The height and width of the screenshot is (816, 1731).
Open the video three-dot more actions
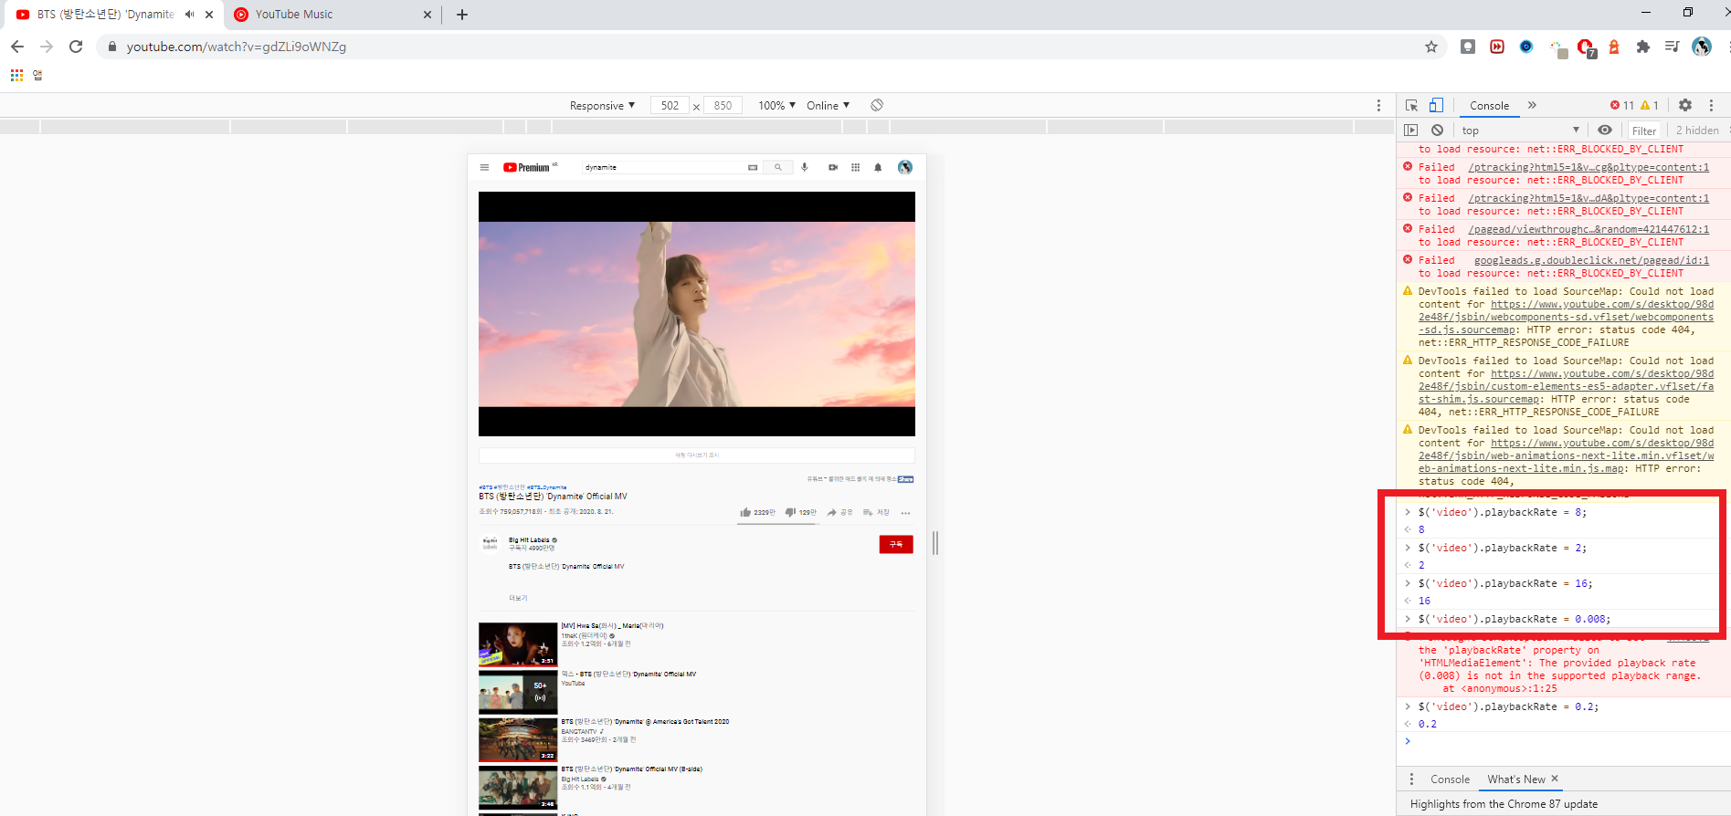click(905, 513)
